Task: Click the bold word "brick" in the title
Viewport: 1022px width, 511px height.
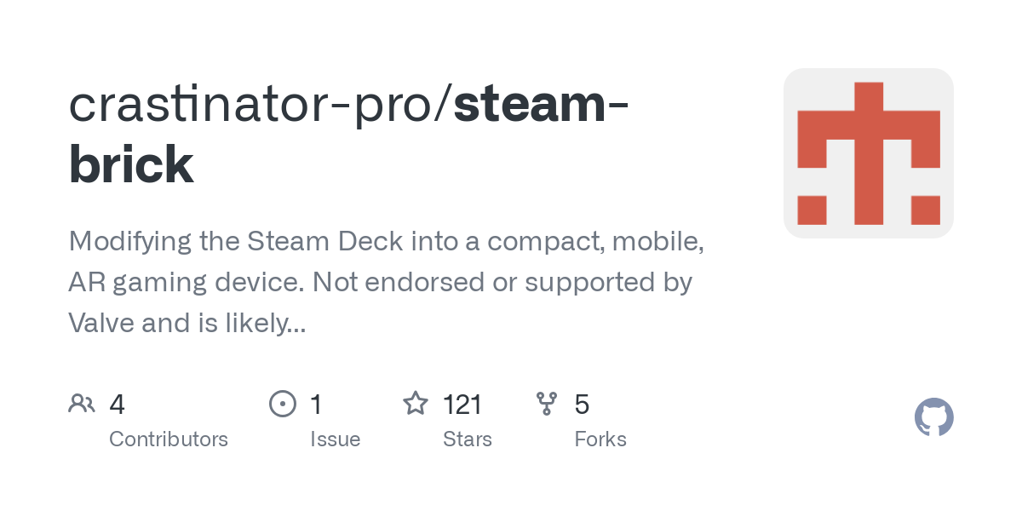Action: point(131,164)
